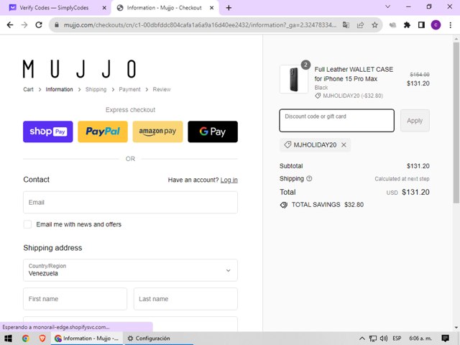Click the TOTAL SAVINGS $32.80 text
This screenshot has height=345, width=460.
(328, 204)
